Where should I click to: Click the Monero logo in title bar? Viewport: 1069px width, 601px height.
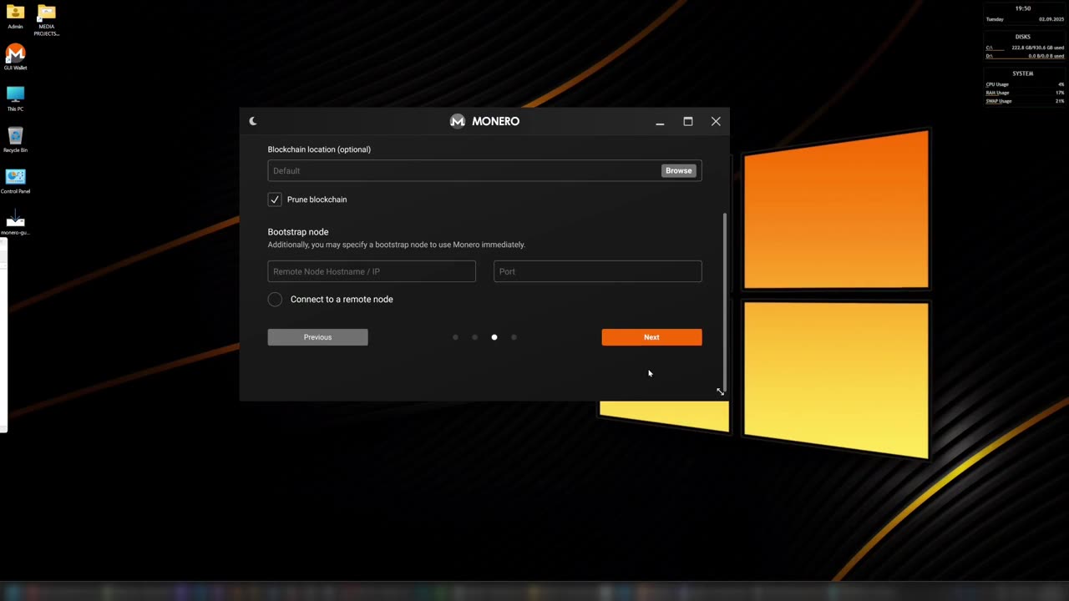(458, 121)
